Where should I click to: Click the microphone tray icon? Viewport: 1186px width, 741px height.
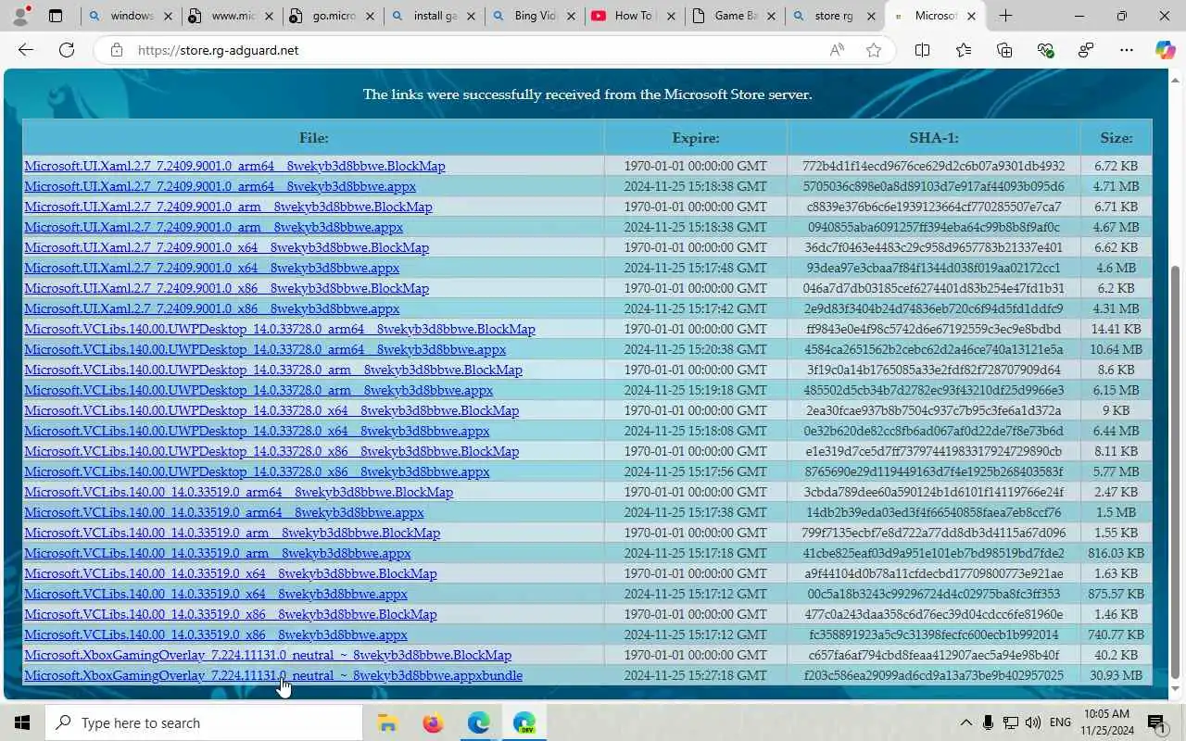click(x=988, y=722)
